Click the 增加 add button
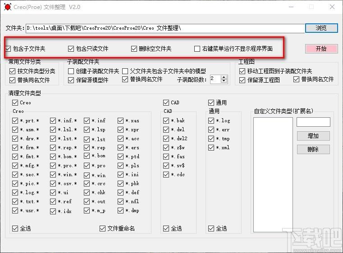343x253 pixels. tap(313, 136)
